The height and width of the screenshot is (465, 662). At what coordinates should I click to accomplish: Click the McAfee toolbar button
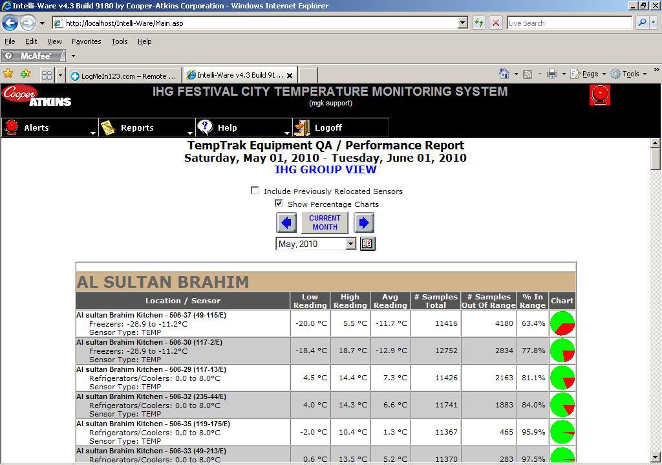pos(34,56)
